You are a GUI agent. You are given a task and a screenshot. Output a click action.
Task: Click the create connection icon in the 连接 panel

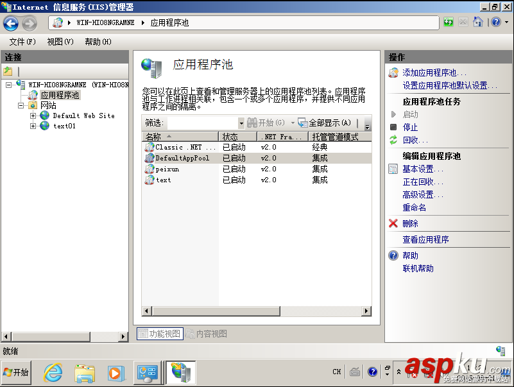8,71
